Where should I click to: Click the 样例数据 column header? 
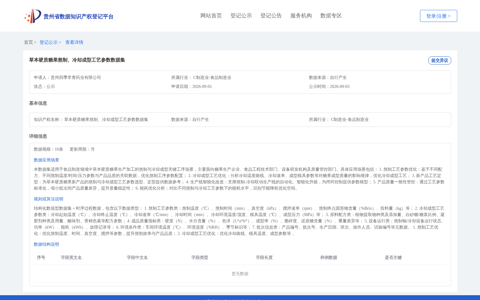tap(329, 257)
